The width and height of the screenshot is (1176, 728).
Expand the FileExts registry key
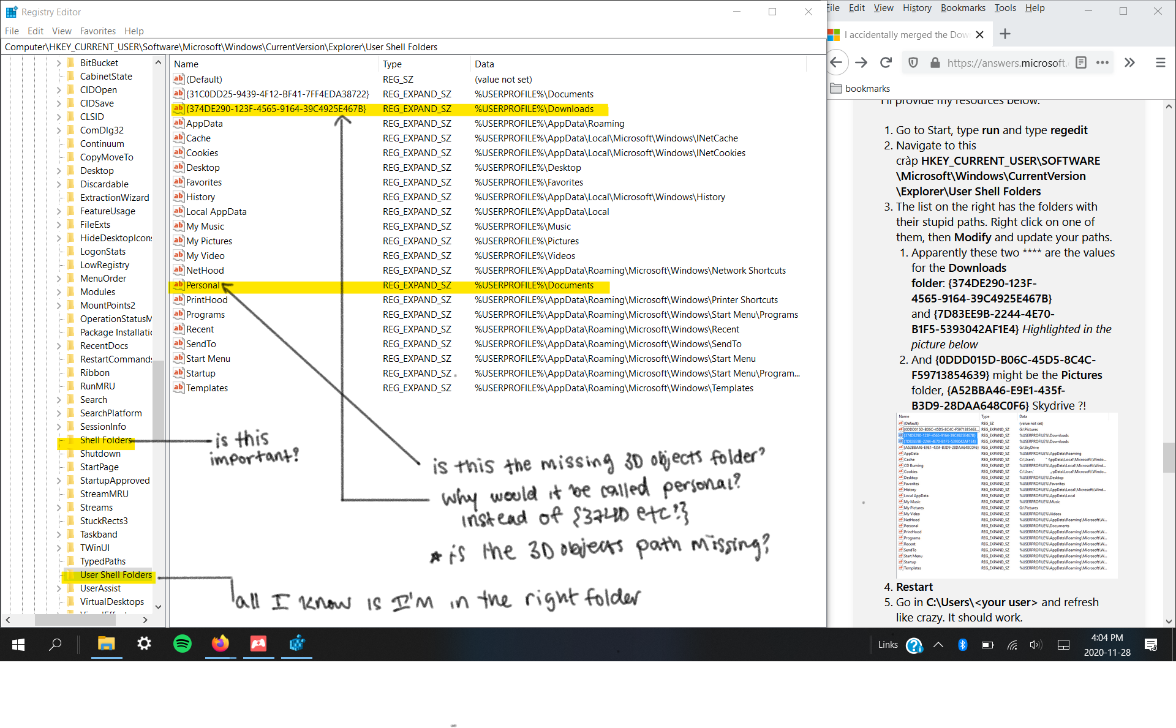(59, 225)
